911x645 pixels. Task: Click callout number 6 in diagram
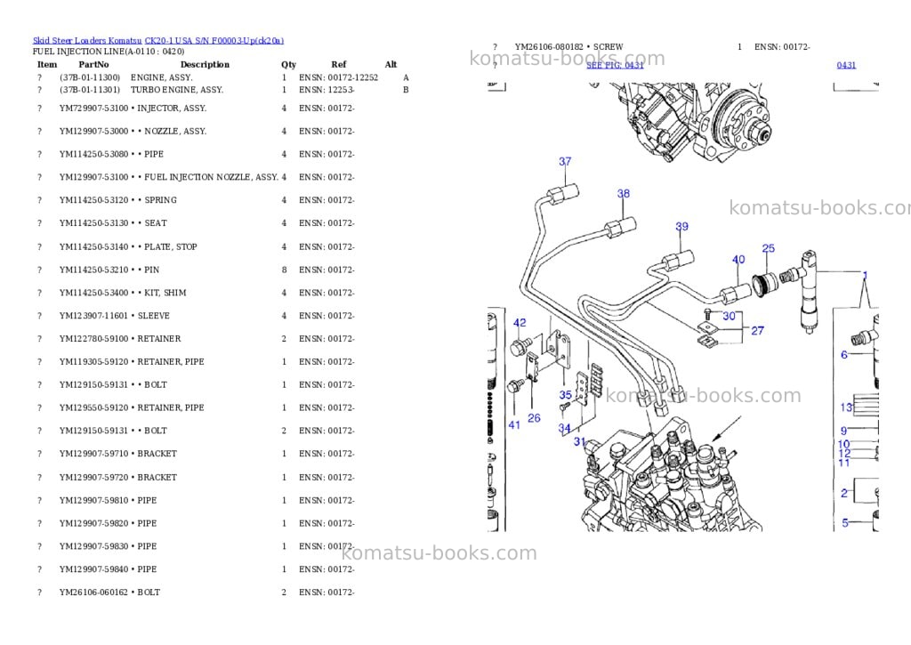(844, 354)
